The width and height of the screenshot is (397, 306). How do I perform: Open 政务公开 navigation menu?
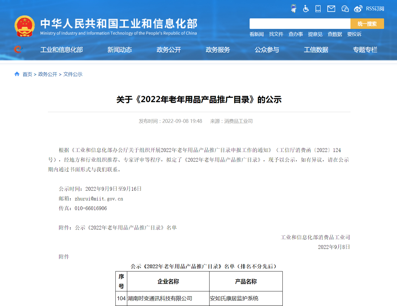(x=169, y=50)
